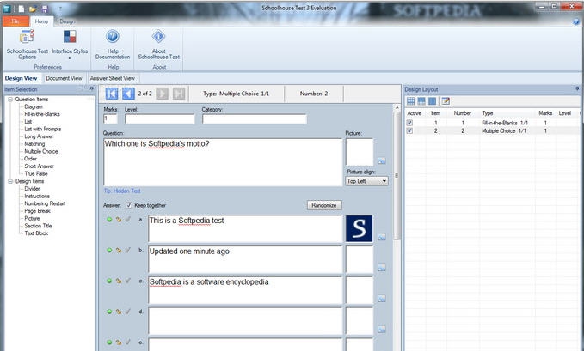Click the last item arrow button
Image resolution: width=584 pixels, height=351 pixels.
pyautogui.click(x=179, y=94)
